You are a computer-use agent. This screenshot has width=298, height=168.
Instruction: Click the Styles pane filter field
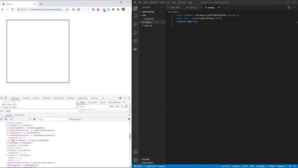94,106
